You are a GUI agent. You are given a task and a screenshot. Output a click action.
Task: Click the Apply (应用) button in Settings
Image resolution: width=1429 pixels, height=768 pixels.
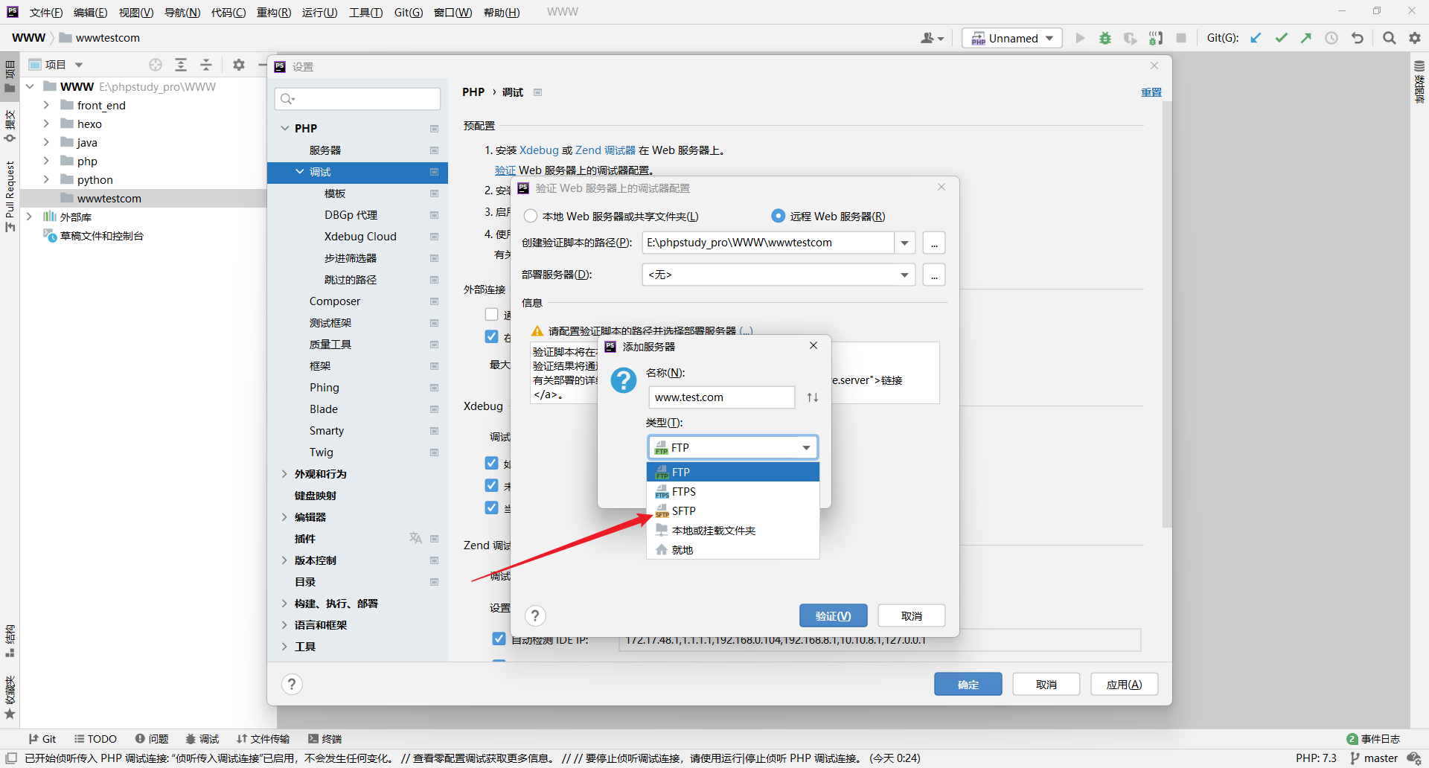(x=1125, y=684)
